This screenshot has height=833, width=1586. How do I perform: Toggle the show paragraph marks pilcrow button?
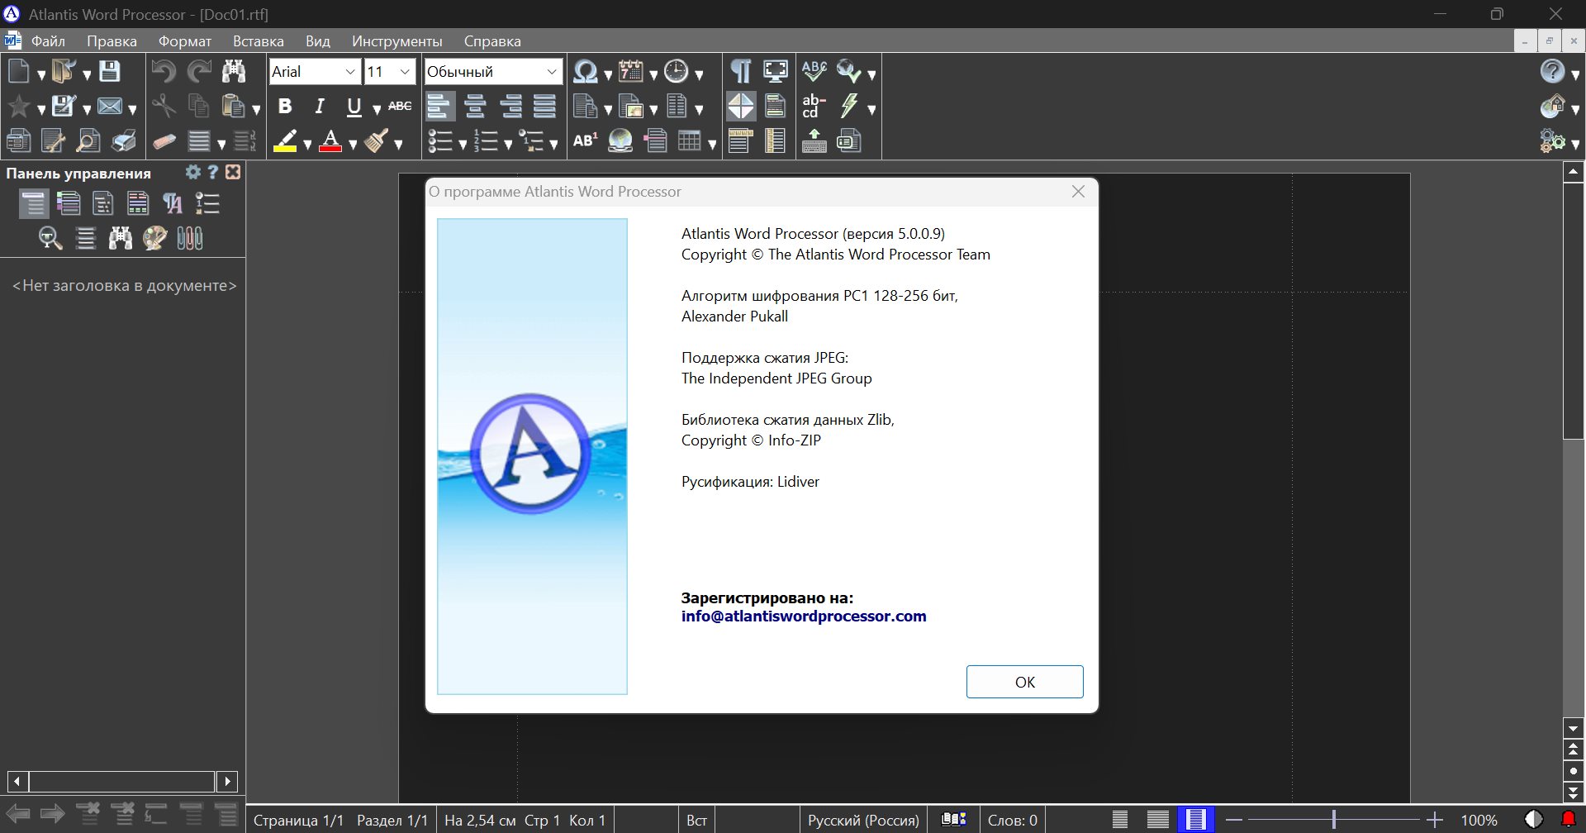tap(740, 72)
